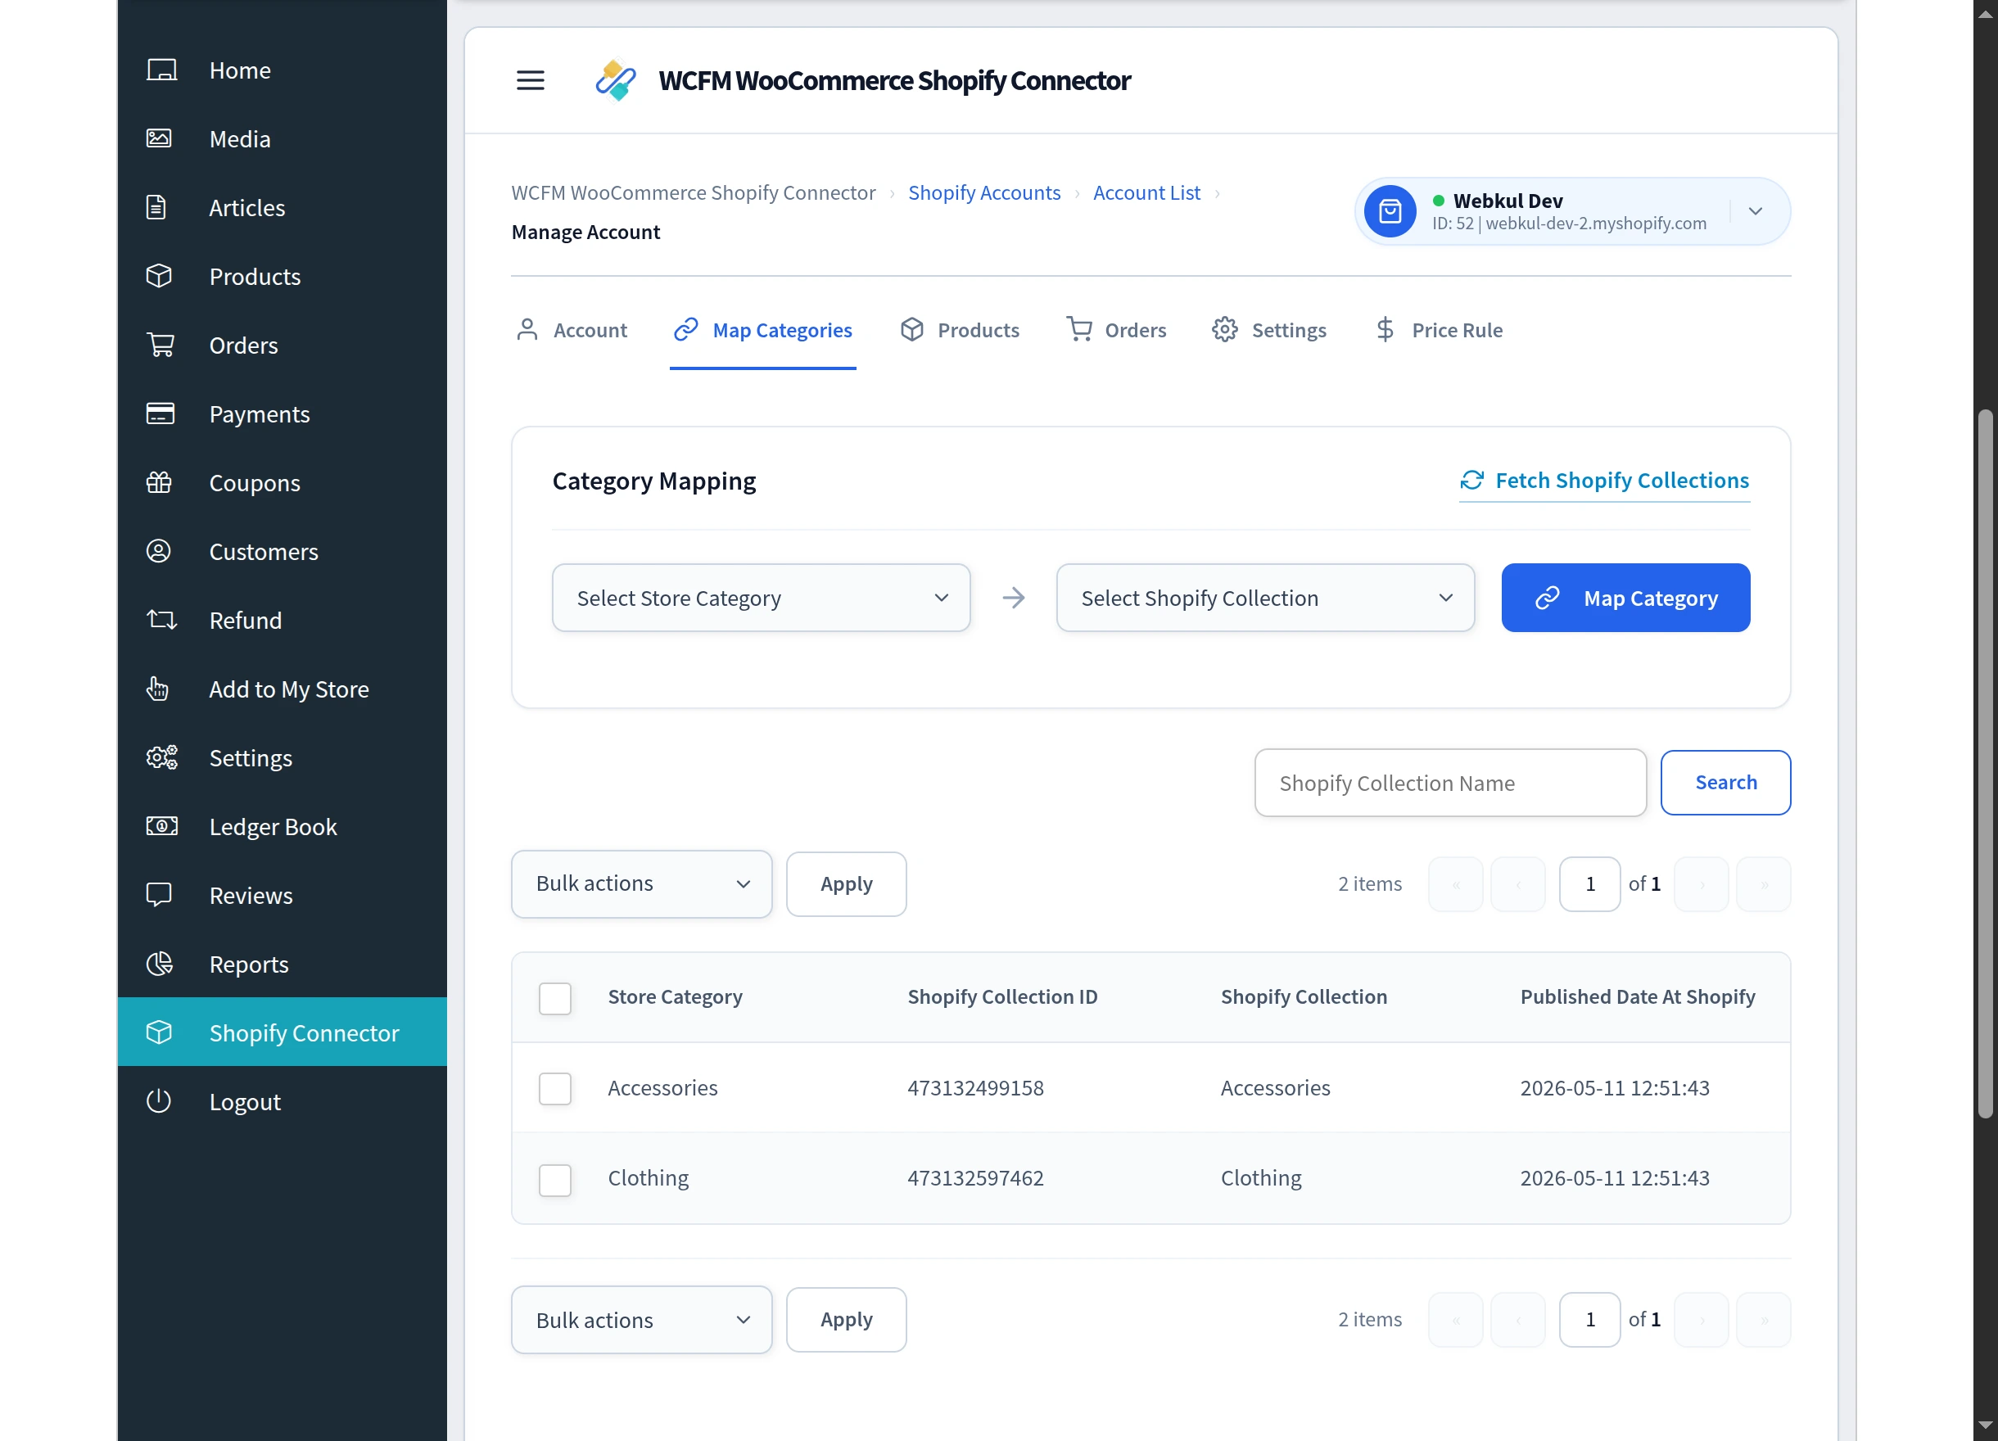Click the Home laptop icon in sidebar
This screenshot has width=1998, height=1441.
coord(161,70)
